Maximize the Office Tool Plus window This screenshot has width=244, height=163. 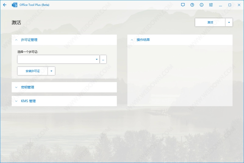tap(230, 5)
